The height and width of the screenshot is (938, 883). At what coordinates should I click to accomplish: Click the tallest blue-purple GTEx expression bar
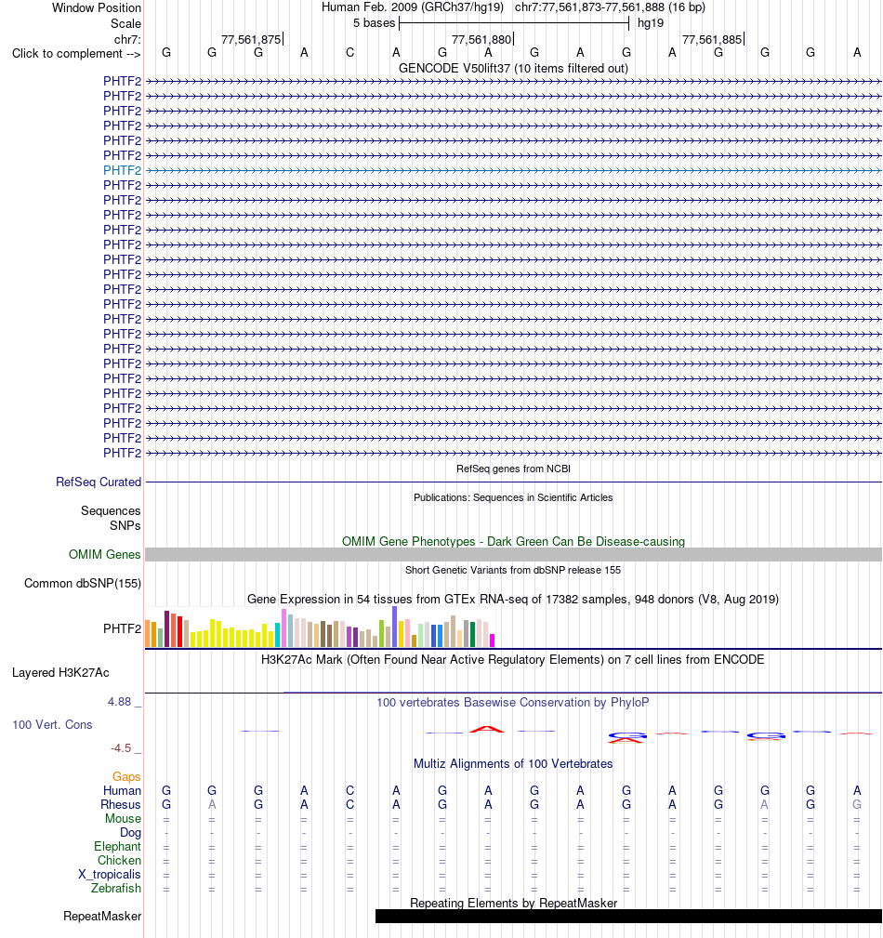[395, 627]
